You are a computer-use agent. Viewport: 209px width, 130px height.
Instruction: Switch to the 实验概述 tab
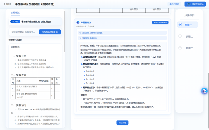15,13
